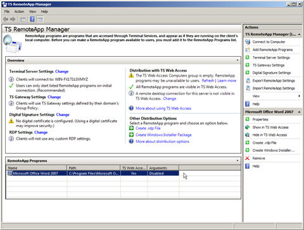Collapse the Microsoft Office Word 2007 actions group

point(300,112)
